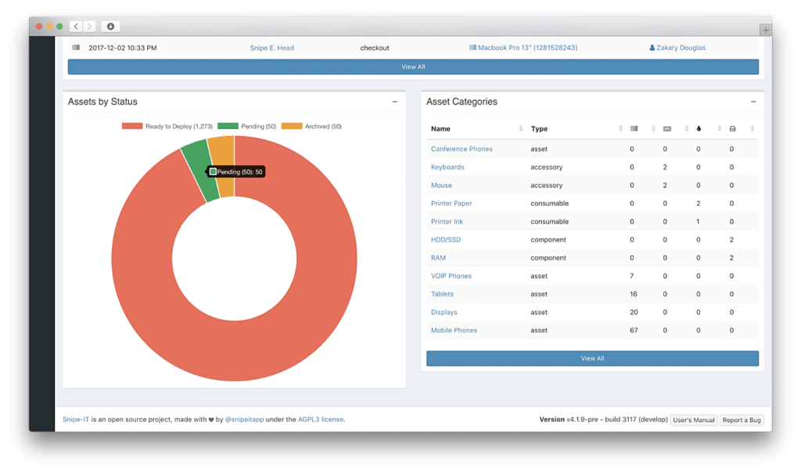
Task: Open the Conference Phones category link
Action: [462, 149]
